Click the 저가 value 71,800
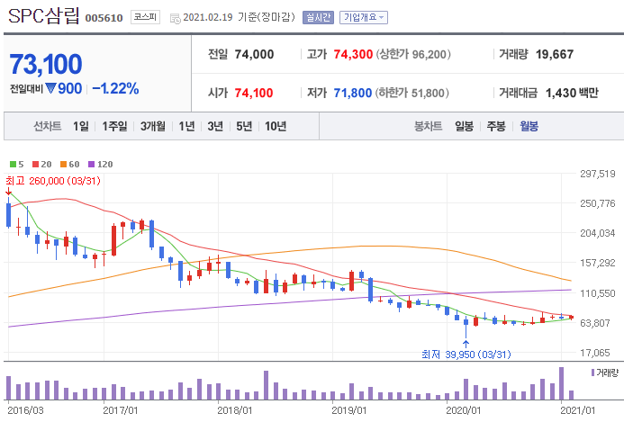This screenshot has width=624, height=422. point(353,93)
